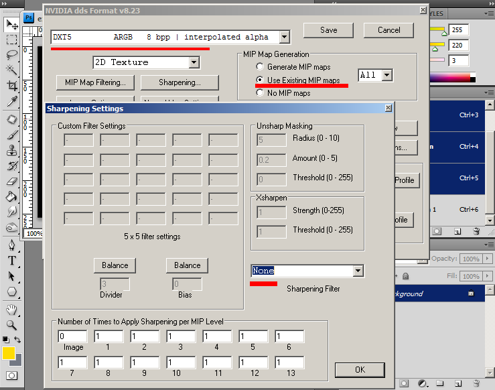This screenshot has width=495, height=390.
Task: Open the 2D Texture dropdown
Action: [x=194, y=62]
